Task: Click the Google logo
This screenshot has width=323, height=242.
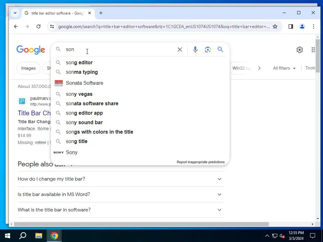Action: [31, 50]
